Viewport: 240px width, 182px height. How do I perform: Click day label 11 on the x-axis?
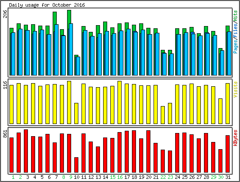[84, 177]
